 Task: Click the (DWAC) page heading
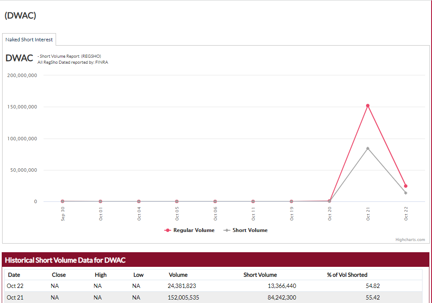click(20, 15)
